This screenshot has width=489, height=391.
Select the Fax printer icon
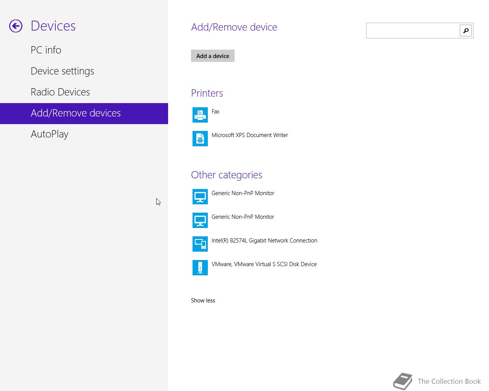coord(200,115)
